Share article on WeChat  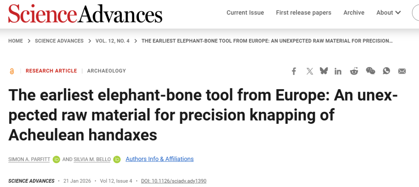(x=371, y=71)
